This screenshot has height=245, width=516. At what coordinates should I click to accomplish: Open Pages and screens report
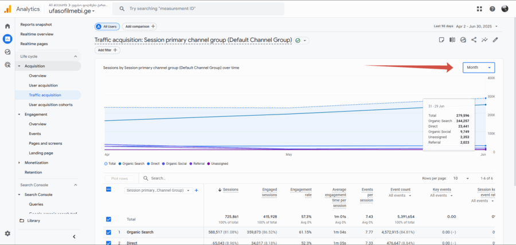click(x=45, y=143)
